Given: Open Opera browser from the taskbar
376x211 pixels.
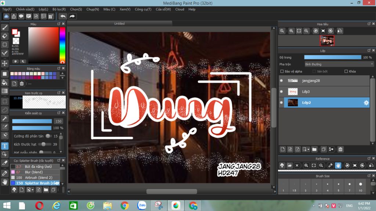Looking at the screenshot, I should pos(39,206).
